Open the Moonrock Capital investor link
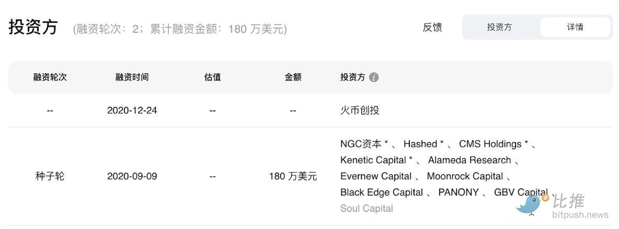The width and height of the screenshot is (619, 229). pyautogui.click(x=465, y=176)
